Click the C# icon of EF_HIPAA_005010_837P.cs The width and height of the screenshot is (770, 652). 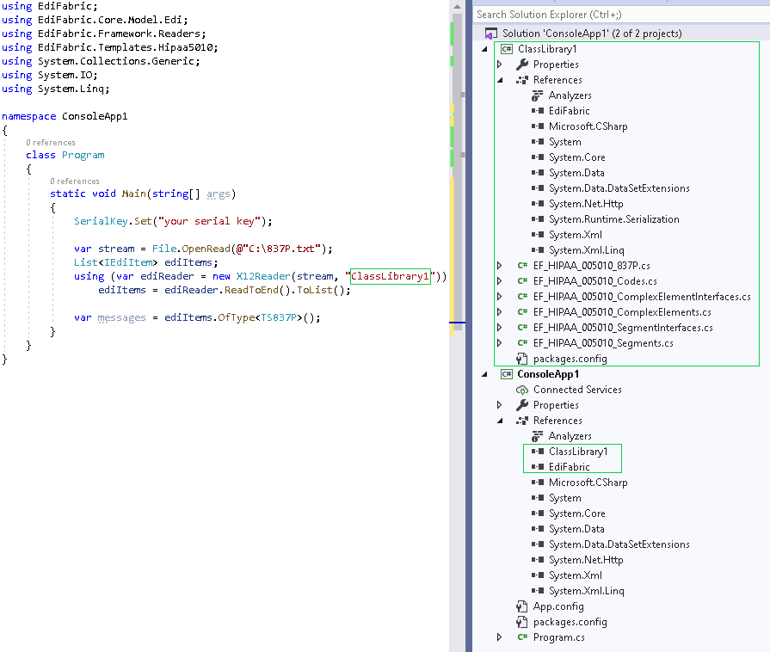[522, 266]
